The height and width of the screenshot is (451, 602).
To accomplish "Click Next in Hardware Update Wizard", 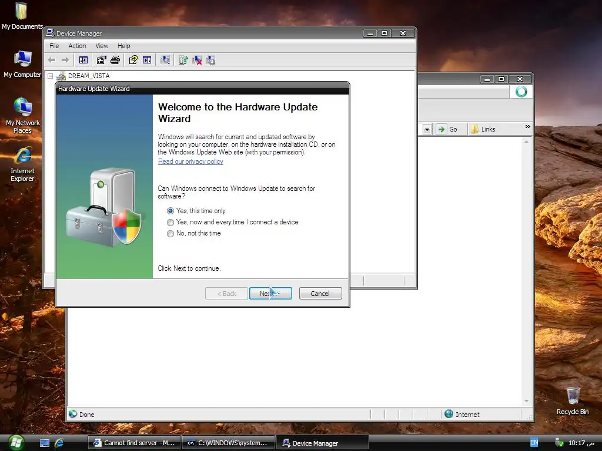I will tap(270, 294).
